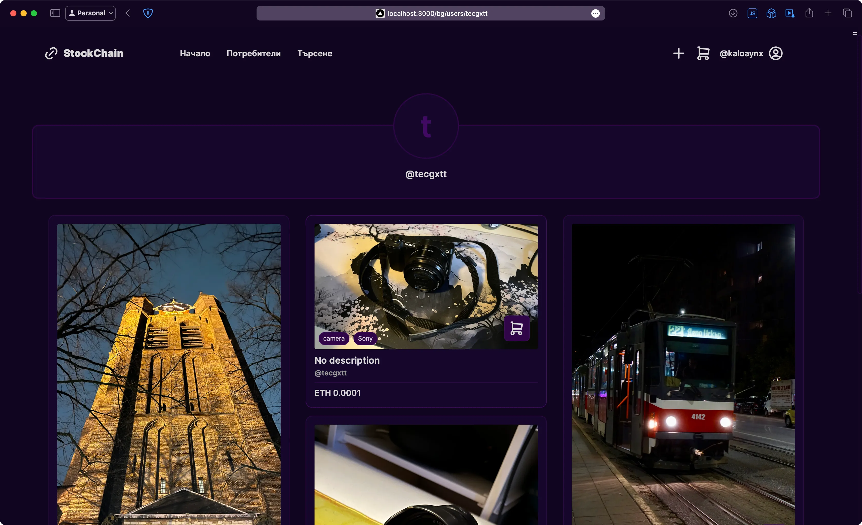This screenshot has height=525, width=862.
Task: Click the plus icon to add an image
Action: click(x=679, y=54)
